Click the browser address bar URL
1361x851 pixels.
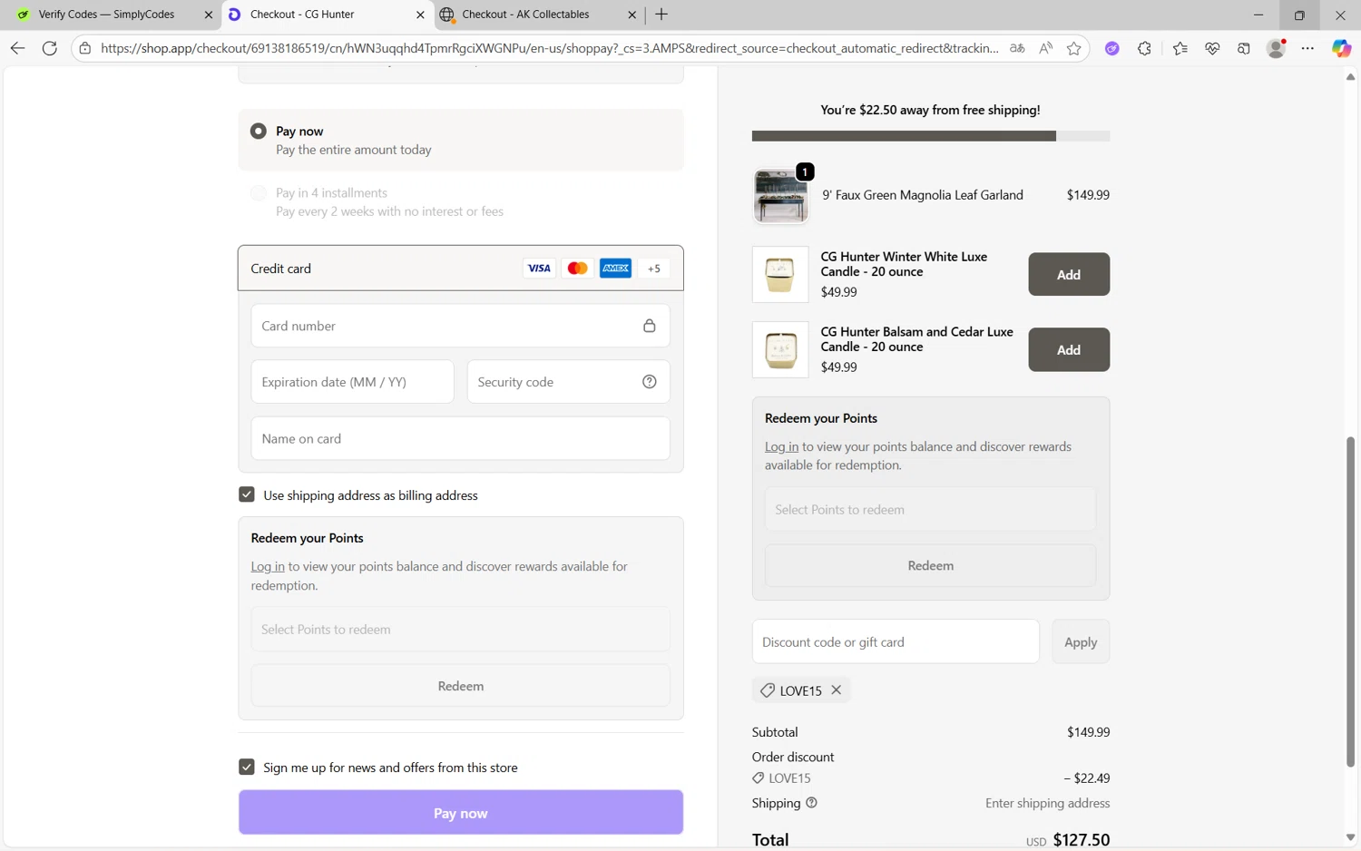coord(550,48)
